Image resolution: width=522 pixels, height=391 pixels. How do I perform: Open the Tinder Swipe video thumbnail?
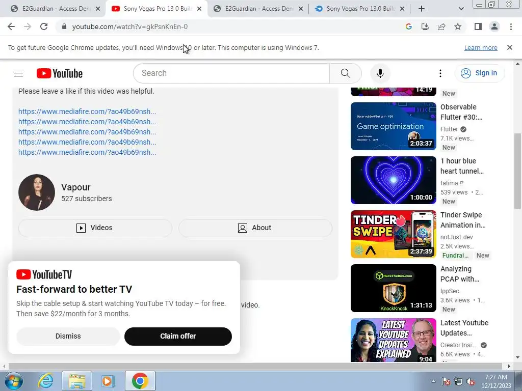(x=393, y=234)
